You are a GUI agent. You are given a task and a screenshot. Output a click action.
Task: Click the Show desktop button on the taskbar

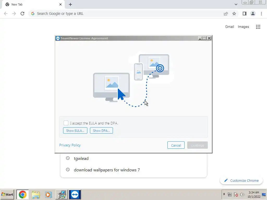click(x=264, y=195)
